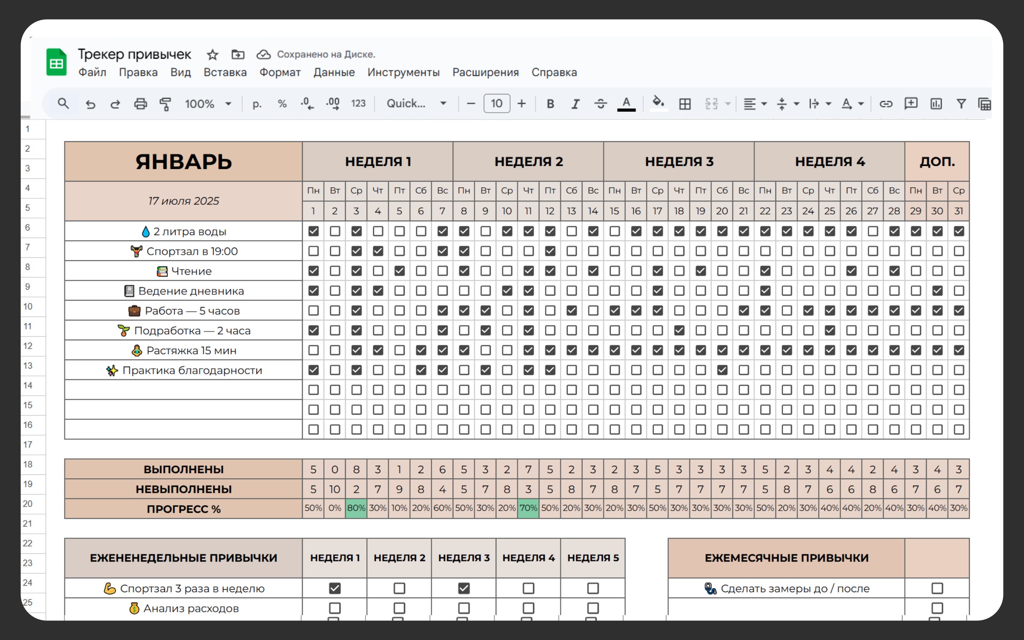
Task: Open the 123 number format menu
Action: coord(358,104)
